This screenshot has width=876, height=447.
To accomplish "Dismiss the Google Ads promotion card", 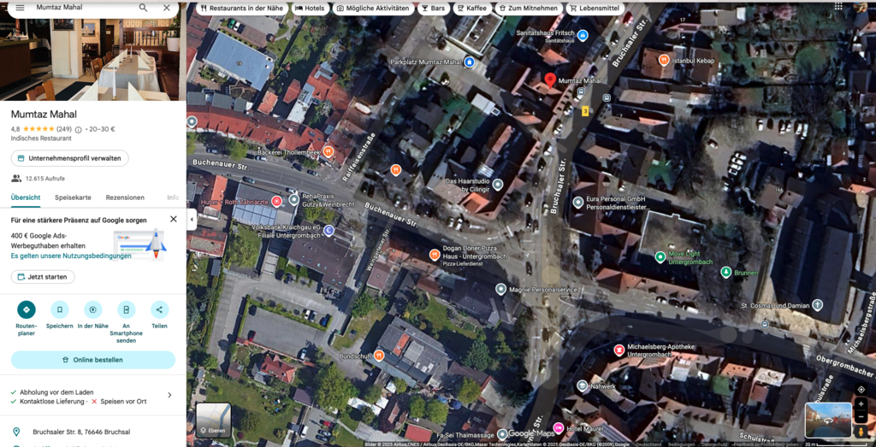I will pyautogui.click(x=174, y=219).
